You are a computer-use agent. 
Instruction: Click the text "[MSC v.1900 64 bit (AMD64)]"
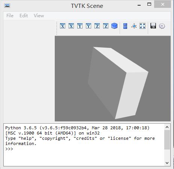40,133
